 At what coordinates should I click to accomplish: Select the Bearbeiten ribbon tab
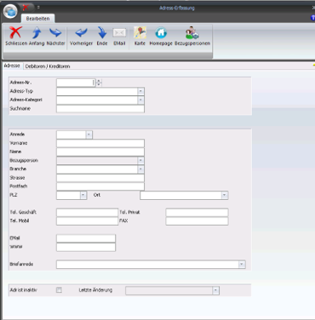coord(37,19)
